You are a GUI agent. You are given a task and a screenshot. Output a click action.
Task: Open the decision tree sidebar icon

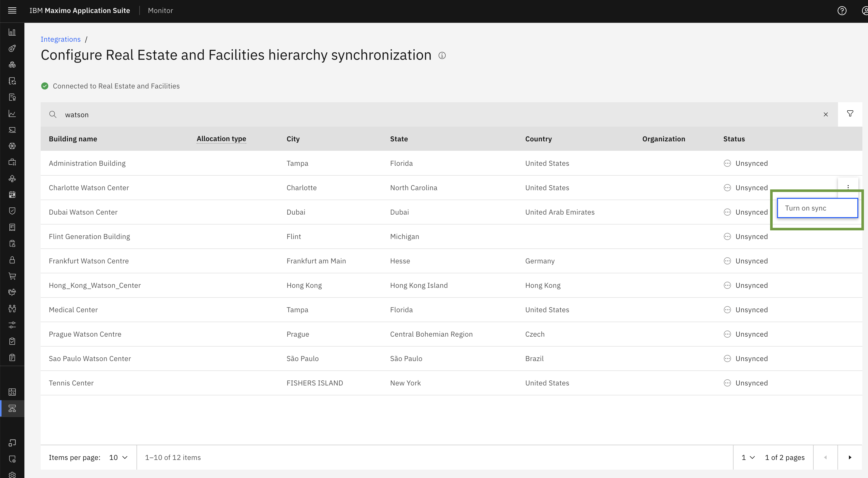[x=12, y=178]
